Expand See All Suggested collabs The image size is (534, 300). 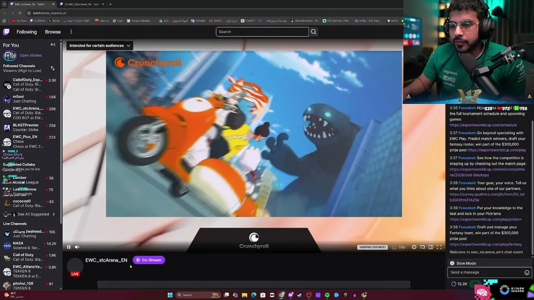[x=33, y=214]
